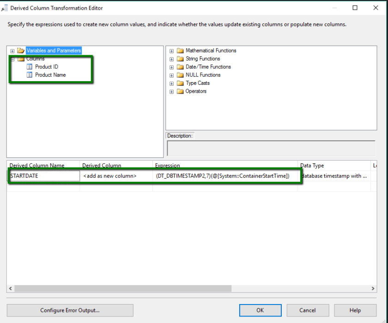
Task: Click the STARTDATE derived column name field
Action: [x=44, y=176]
